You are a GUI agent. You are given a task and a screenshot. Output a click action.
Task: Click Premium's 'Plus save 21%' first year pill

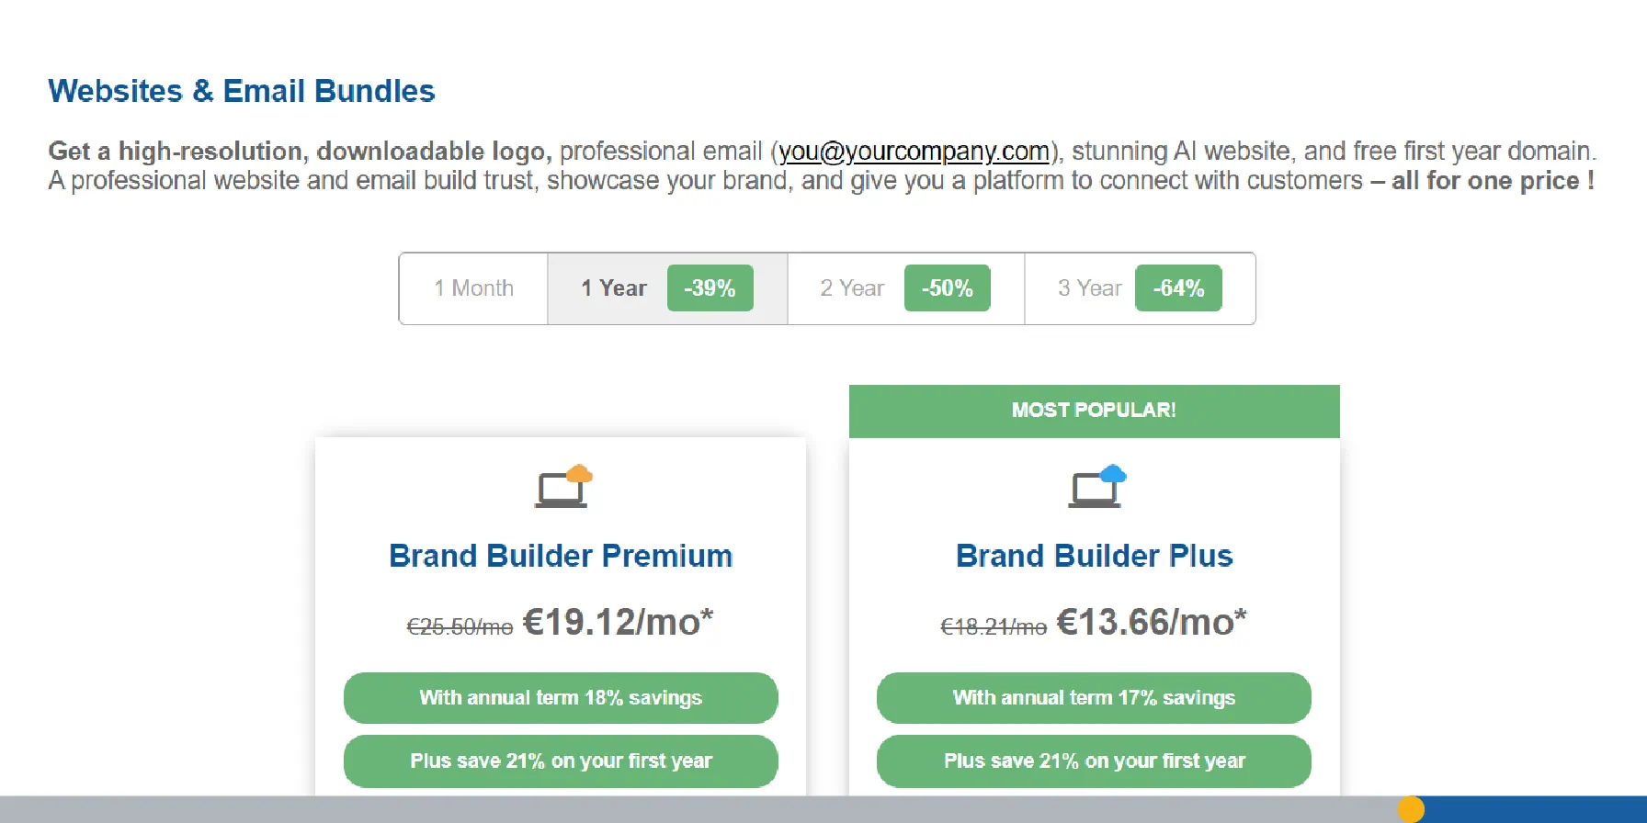point(561,761)
